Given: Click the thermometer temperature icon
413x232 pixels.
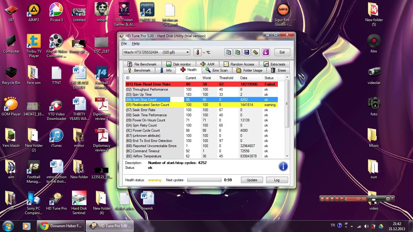Looking at the screenshot, I should [x=197, y=52].
